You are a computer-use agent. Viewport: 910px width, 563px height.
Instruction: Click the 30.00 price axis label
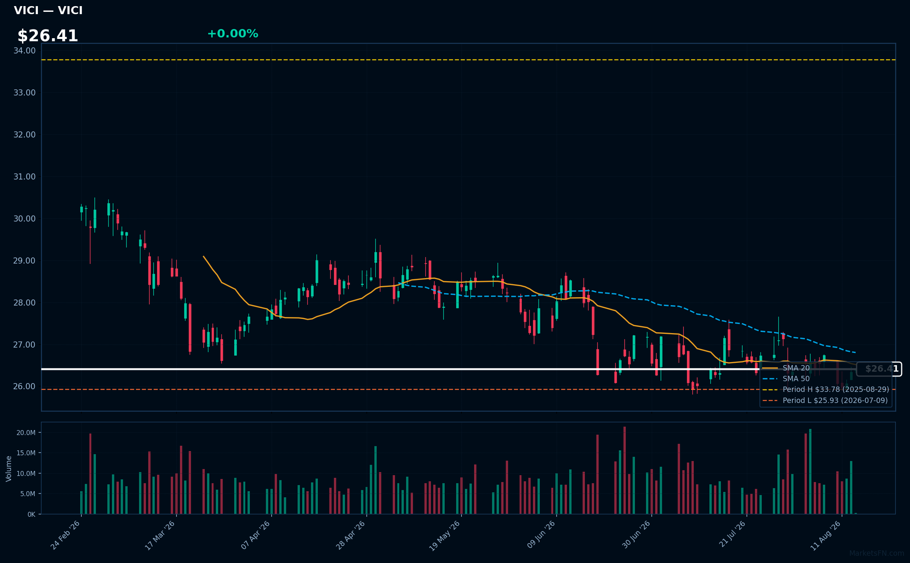[24, 219]
